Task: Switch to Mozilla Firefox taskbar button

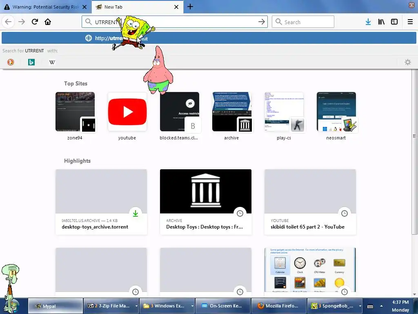Action: [279, 306]
